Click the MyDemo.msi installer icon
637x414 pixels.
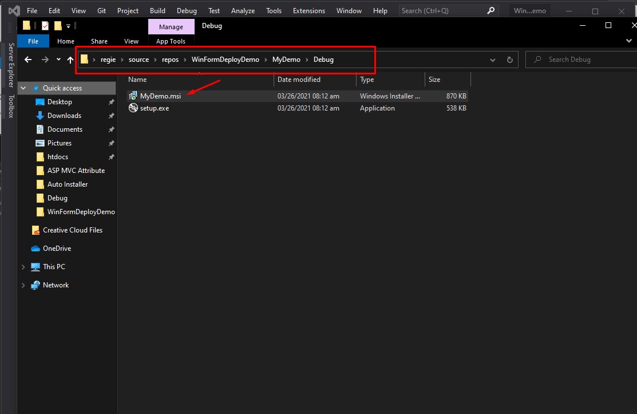pos(133,96)
